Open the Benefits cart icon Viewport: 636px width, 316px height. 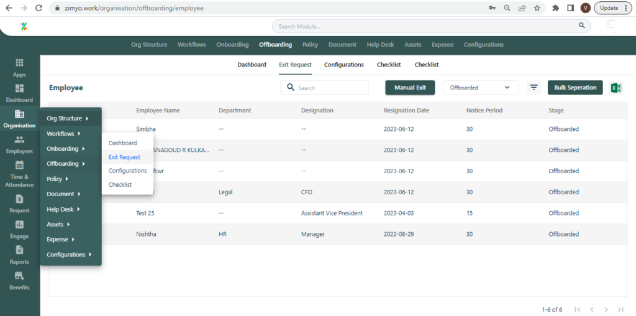pyautogui.click(x=19, y=276)
